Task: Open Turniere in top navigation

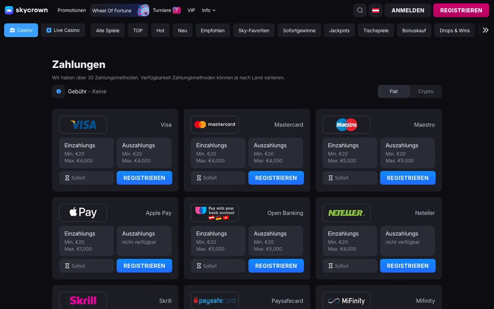Action: click(x=162, y=10)
